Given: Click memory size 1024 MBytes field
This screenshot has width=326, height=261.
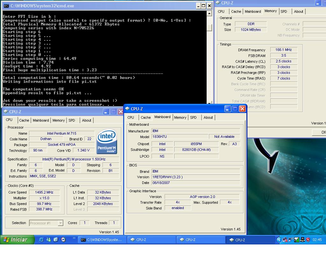Looking at the screenshot, I should click(x=251, y=30).
